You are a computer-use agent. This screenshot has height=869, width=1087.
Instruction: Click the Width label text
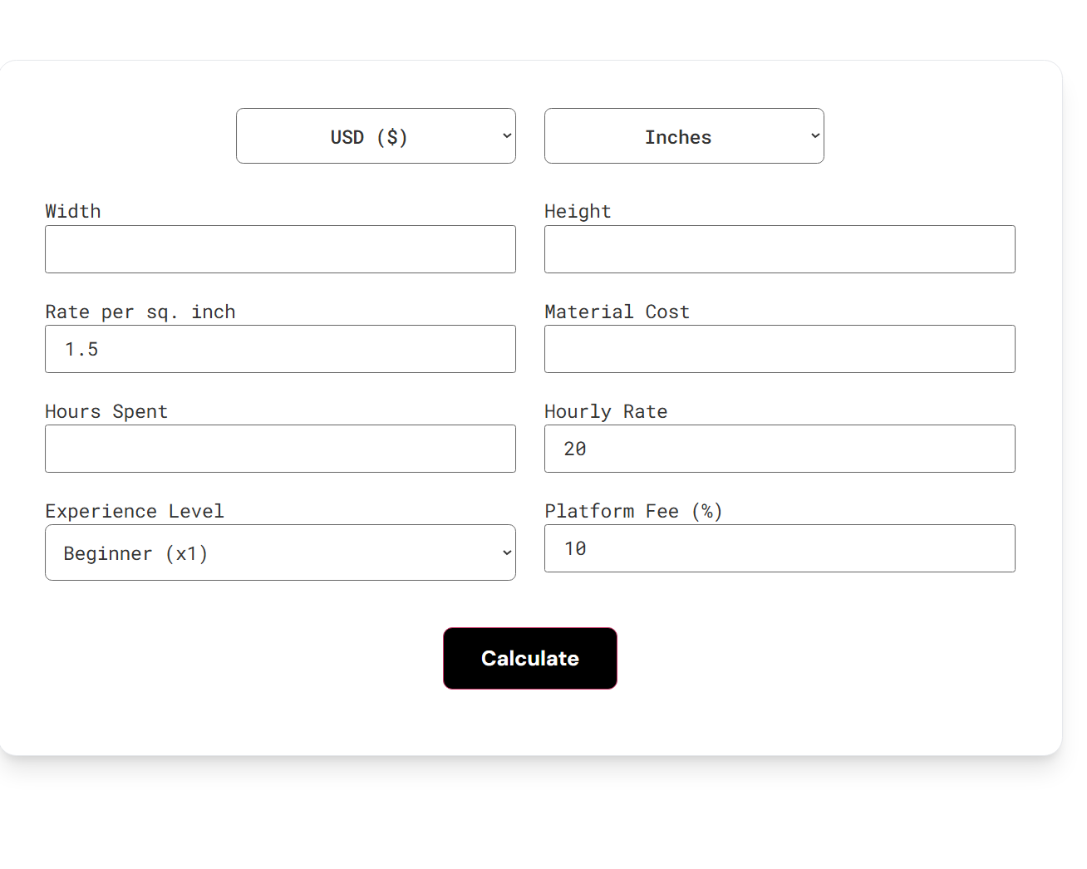73,211
